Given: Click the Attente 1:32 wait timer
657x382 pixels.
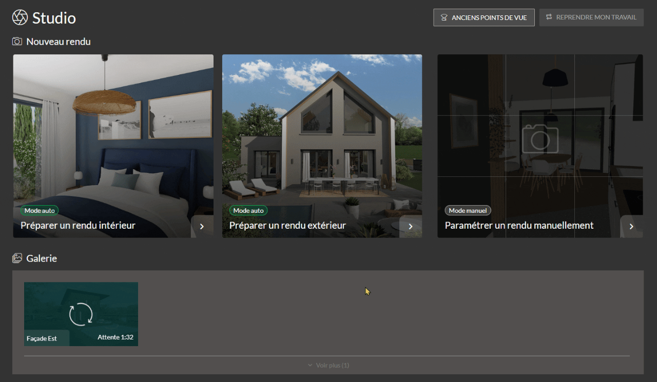Looking at the screenshot, I should (x=115, y=337).
